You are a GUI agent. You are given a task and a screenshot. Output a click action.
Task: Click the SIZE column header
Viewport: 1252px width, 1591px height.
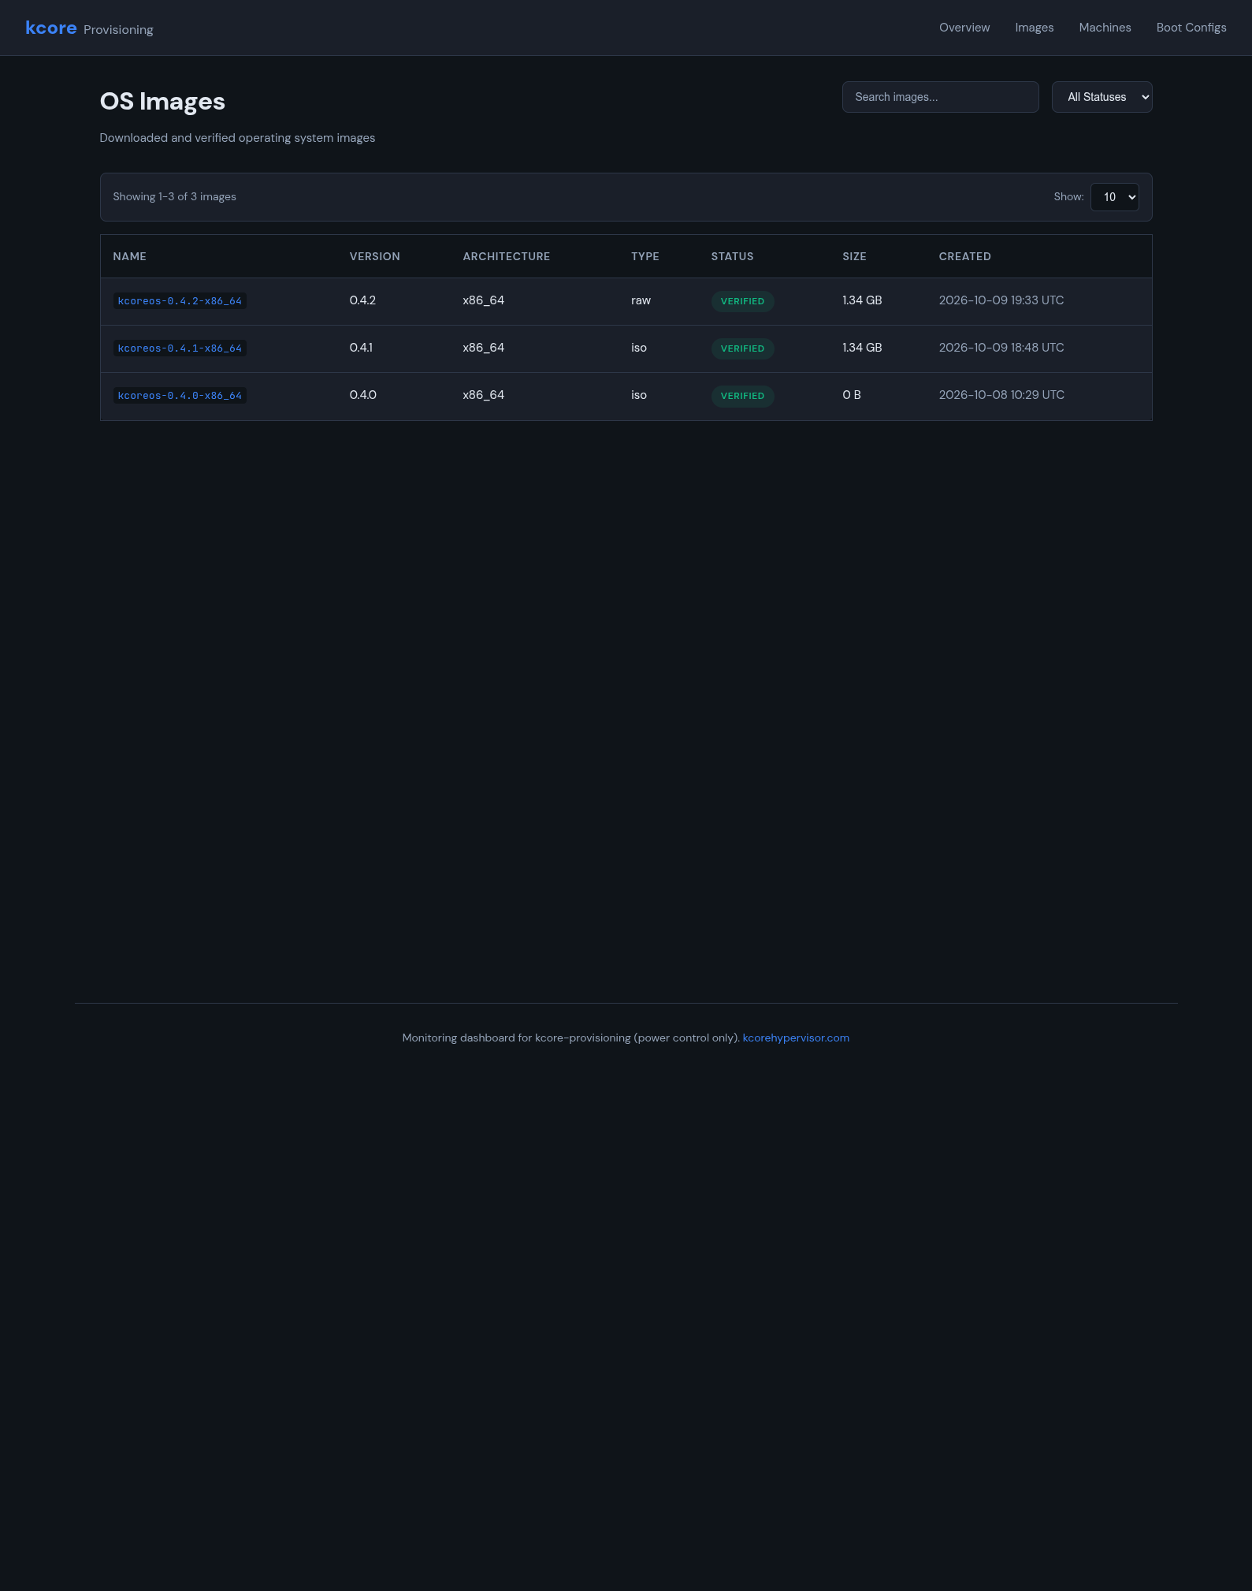854,256
